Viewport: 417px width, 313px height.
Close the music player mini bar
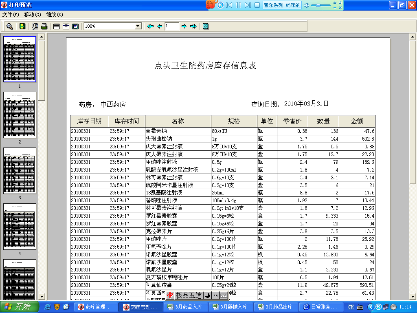click(340, 8)
